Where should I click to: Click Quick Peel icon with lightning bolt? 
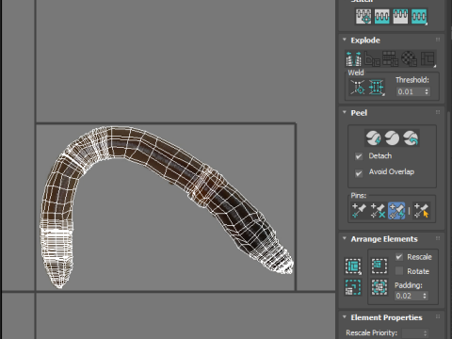[x=373, y=137]
